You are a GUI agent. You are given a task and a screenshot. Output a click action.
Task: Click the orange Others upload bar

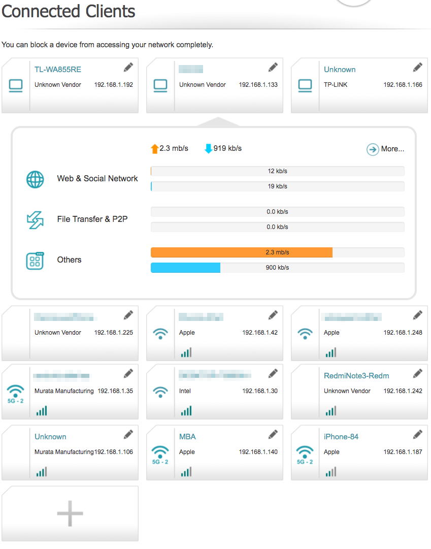[x=242, y=252]
